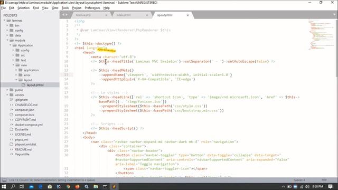338x190 pixels.
Task: Open the Help menu
Action: 107,8
